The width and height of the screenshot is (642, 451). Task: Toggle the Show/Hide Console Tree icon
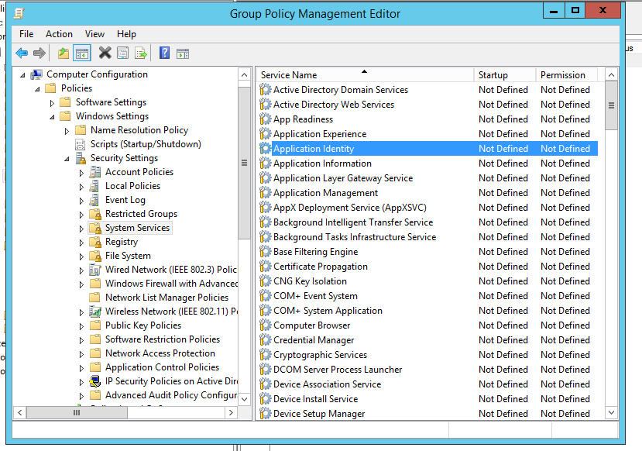82,53
